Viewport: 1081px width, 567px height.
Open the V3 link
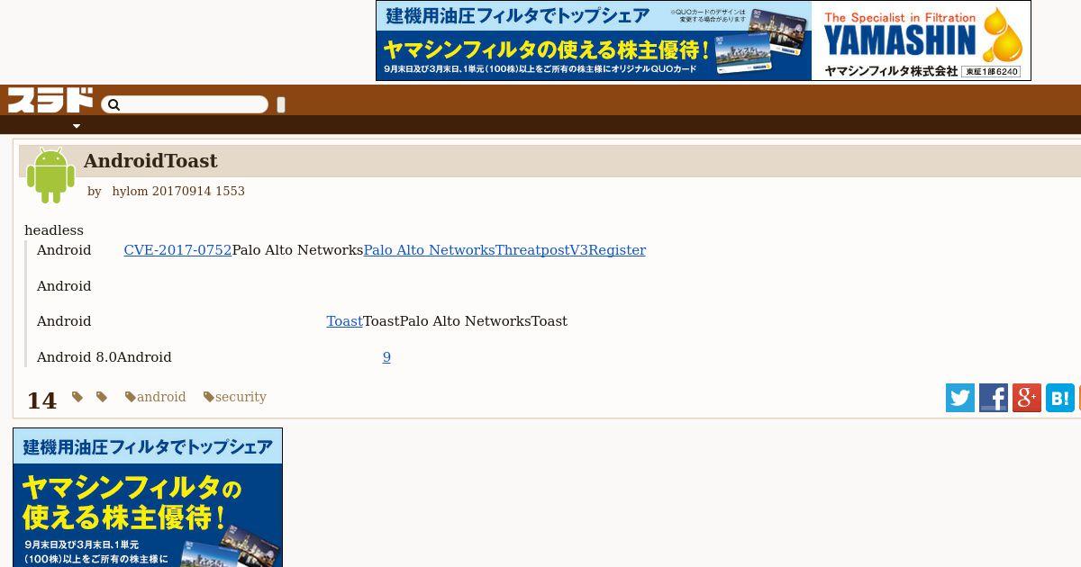tap(578, 250)
